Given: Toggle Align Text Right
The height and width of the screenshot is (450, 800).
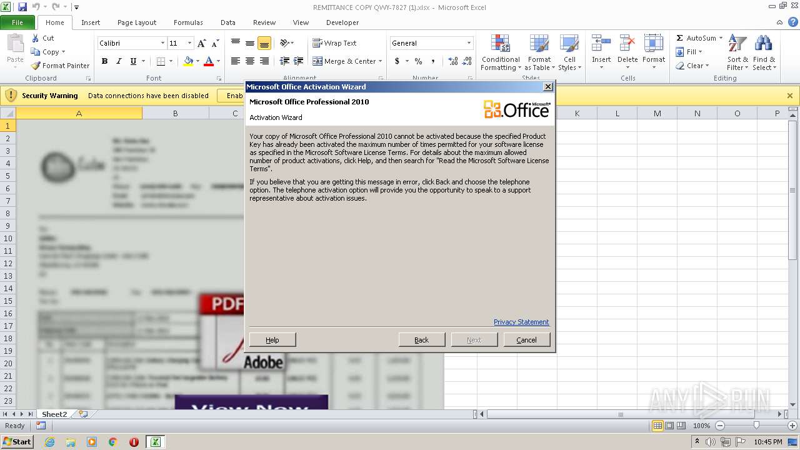Looking at the screenshot, I should [x=264, y=61].
